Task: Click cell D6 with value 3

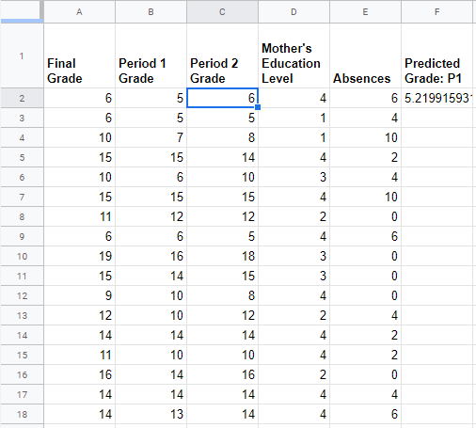Action: pos(294,177)
